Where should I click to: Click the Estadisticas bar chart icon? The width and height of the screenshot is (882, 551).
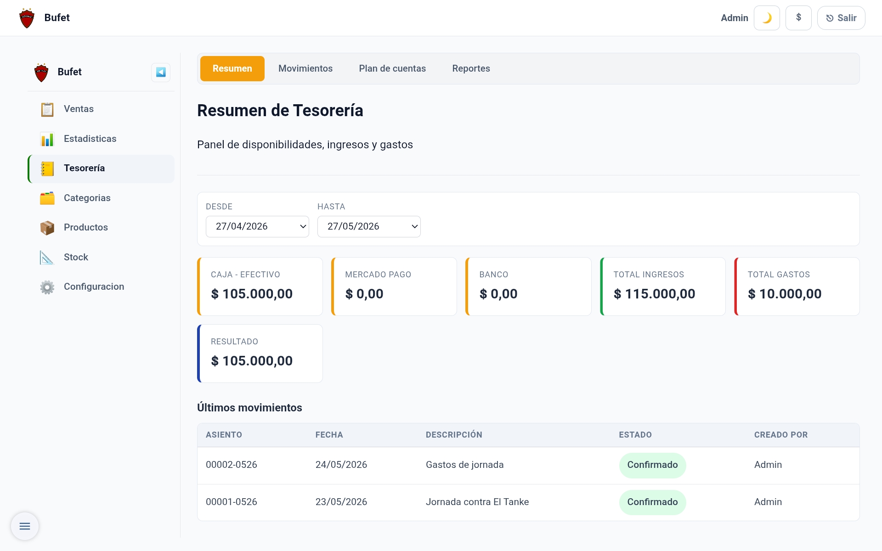click(47, 139)
